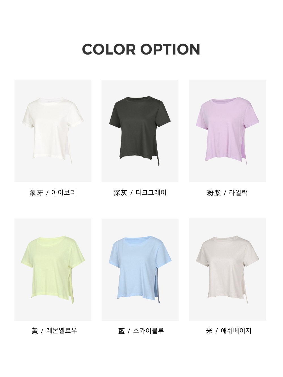Screen dimensions: 283x377
Task: Click the 深灰 / 다크그레이 label
Action: (x=140, y=193)
